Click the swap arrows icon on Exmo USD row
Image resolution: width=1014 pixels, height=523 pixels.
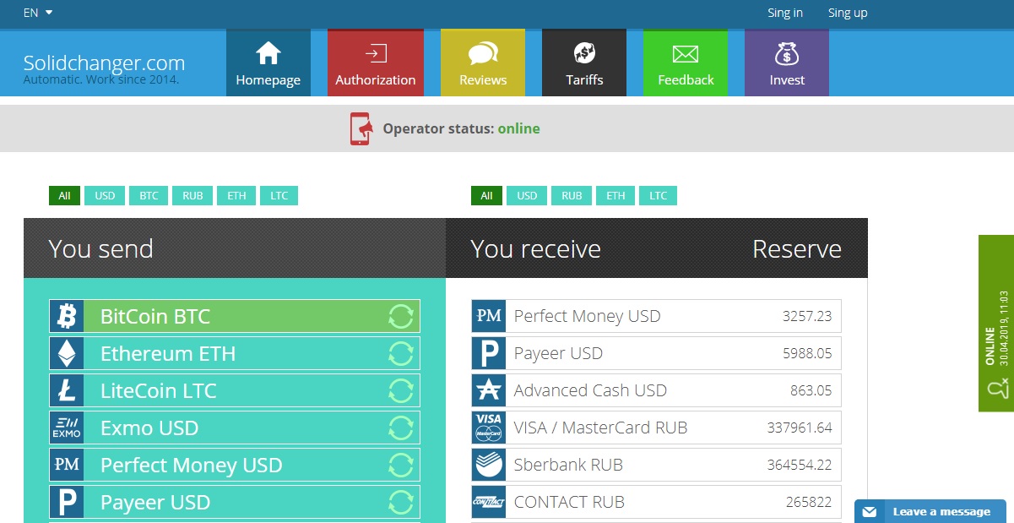[x=401, y=428]
